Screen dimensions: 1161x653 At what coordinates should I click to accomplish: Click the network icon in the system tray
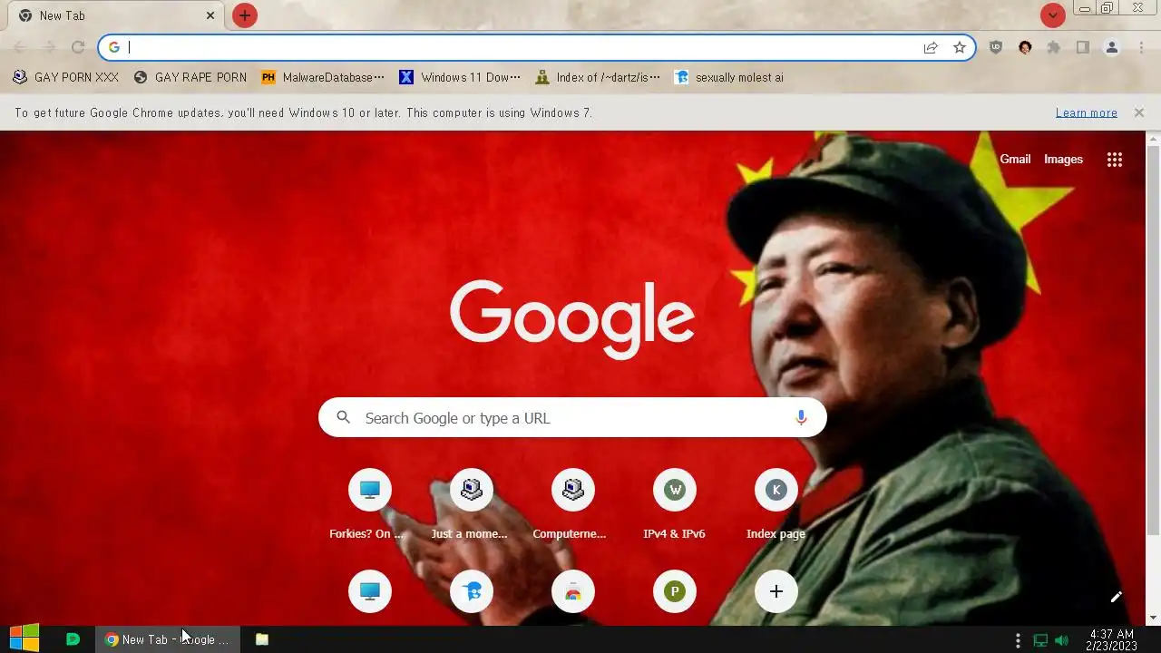click(1041, 640)
